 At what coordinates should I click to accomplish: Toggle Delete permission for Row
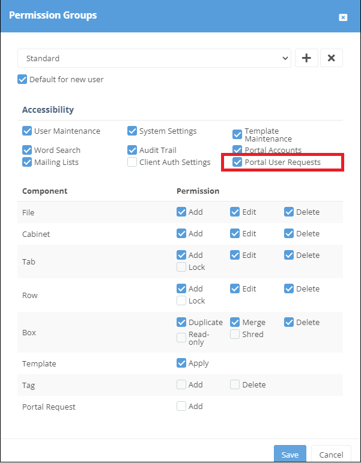click(289, 288)
